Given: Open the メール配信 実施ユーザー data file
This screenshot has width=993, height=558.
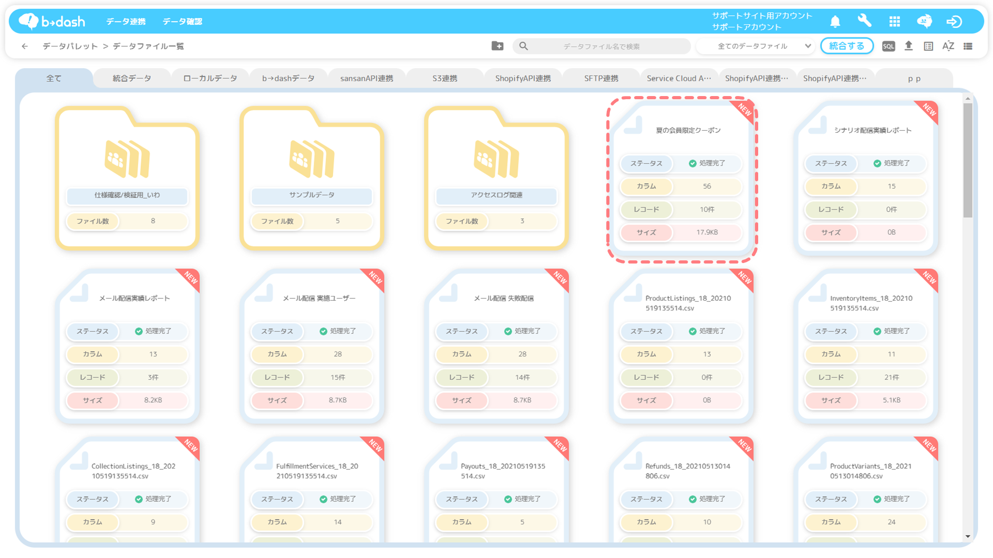Looking at the screenshot, I should pyautogui.click(x=312, y=346).
